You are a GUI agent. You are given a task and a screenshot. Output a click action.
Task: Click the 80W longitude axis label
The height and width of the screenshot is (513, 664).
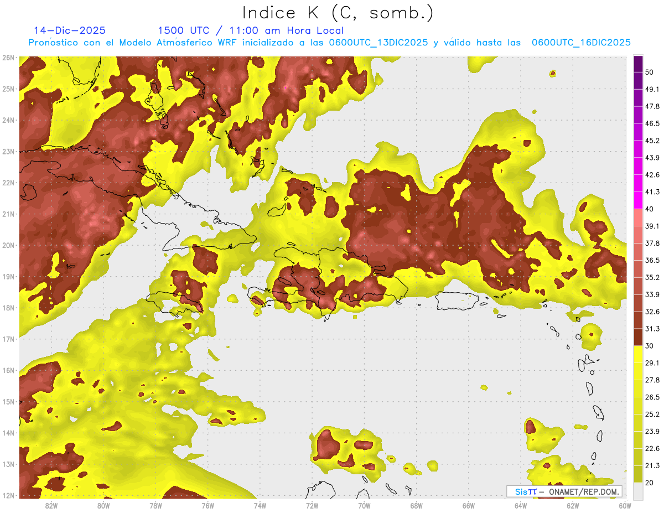[x=103, y=506]
